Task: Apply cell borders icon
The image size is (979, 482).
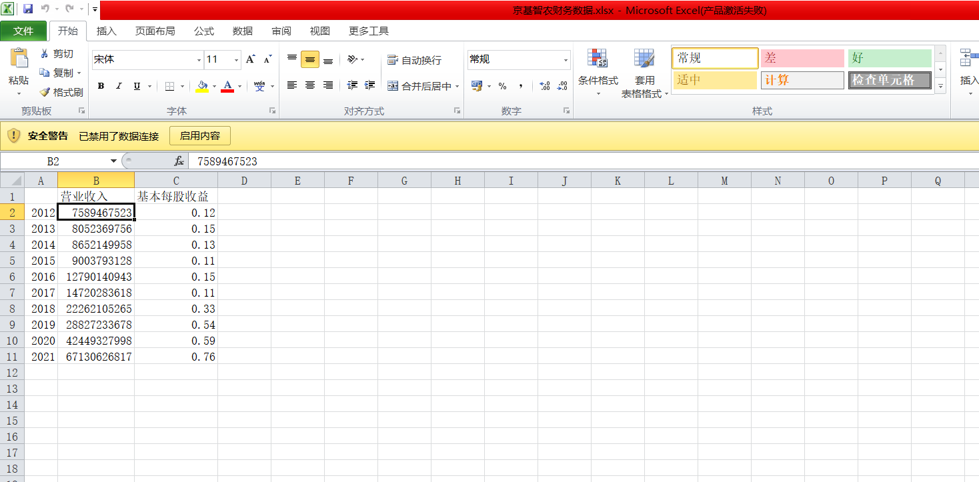Action: coord(169,86)
